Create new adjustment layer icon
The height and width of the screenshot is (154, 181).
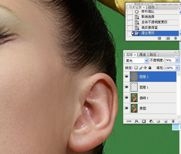151,121
